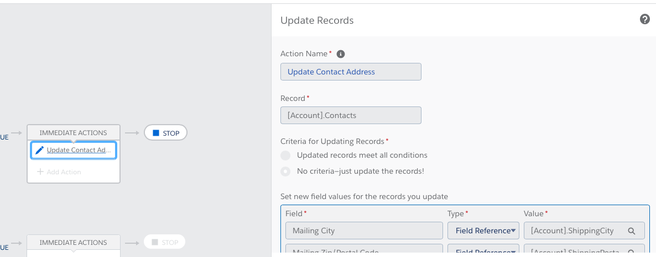Viewport: 656px width, 257px height.
Task: Select 'No criteria—just update the records' option
Action: tap(285, 172)
